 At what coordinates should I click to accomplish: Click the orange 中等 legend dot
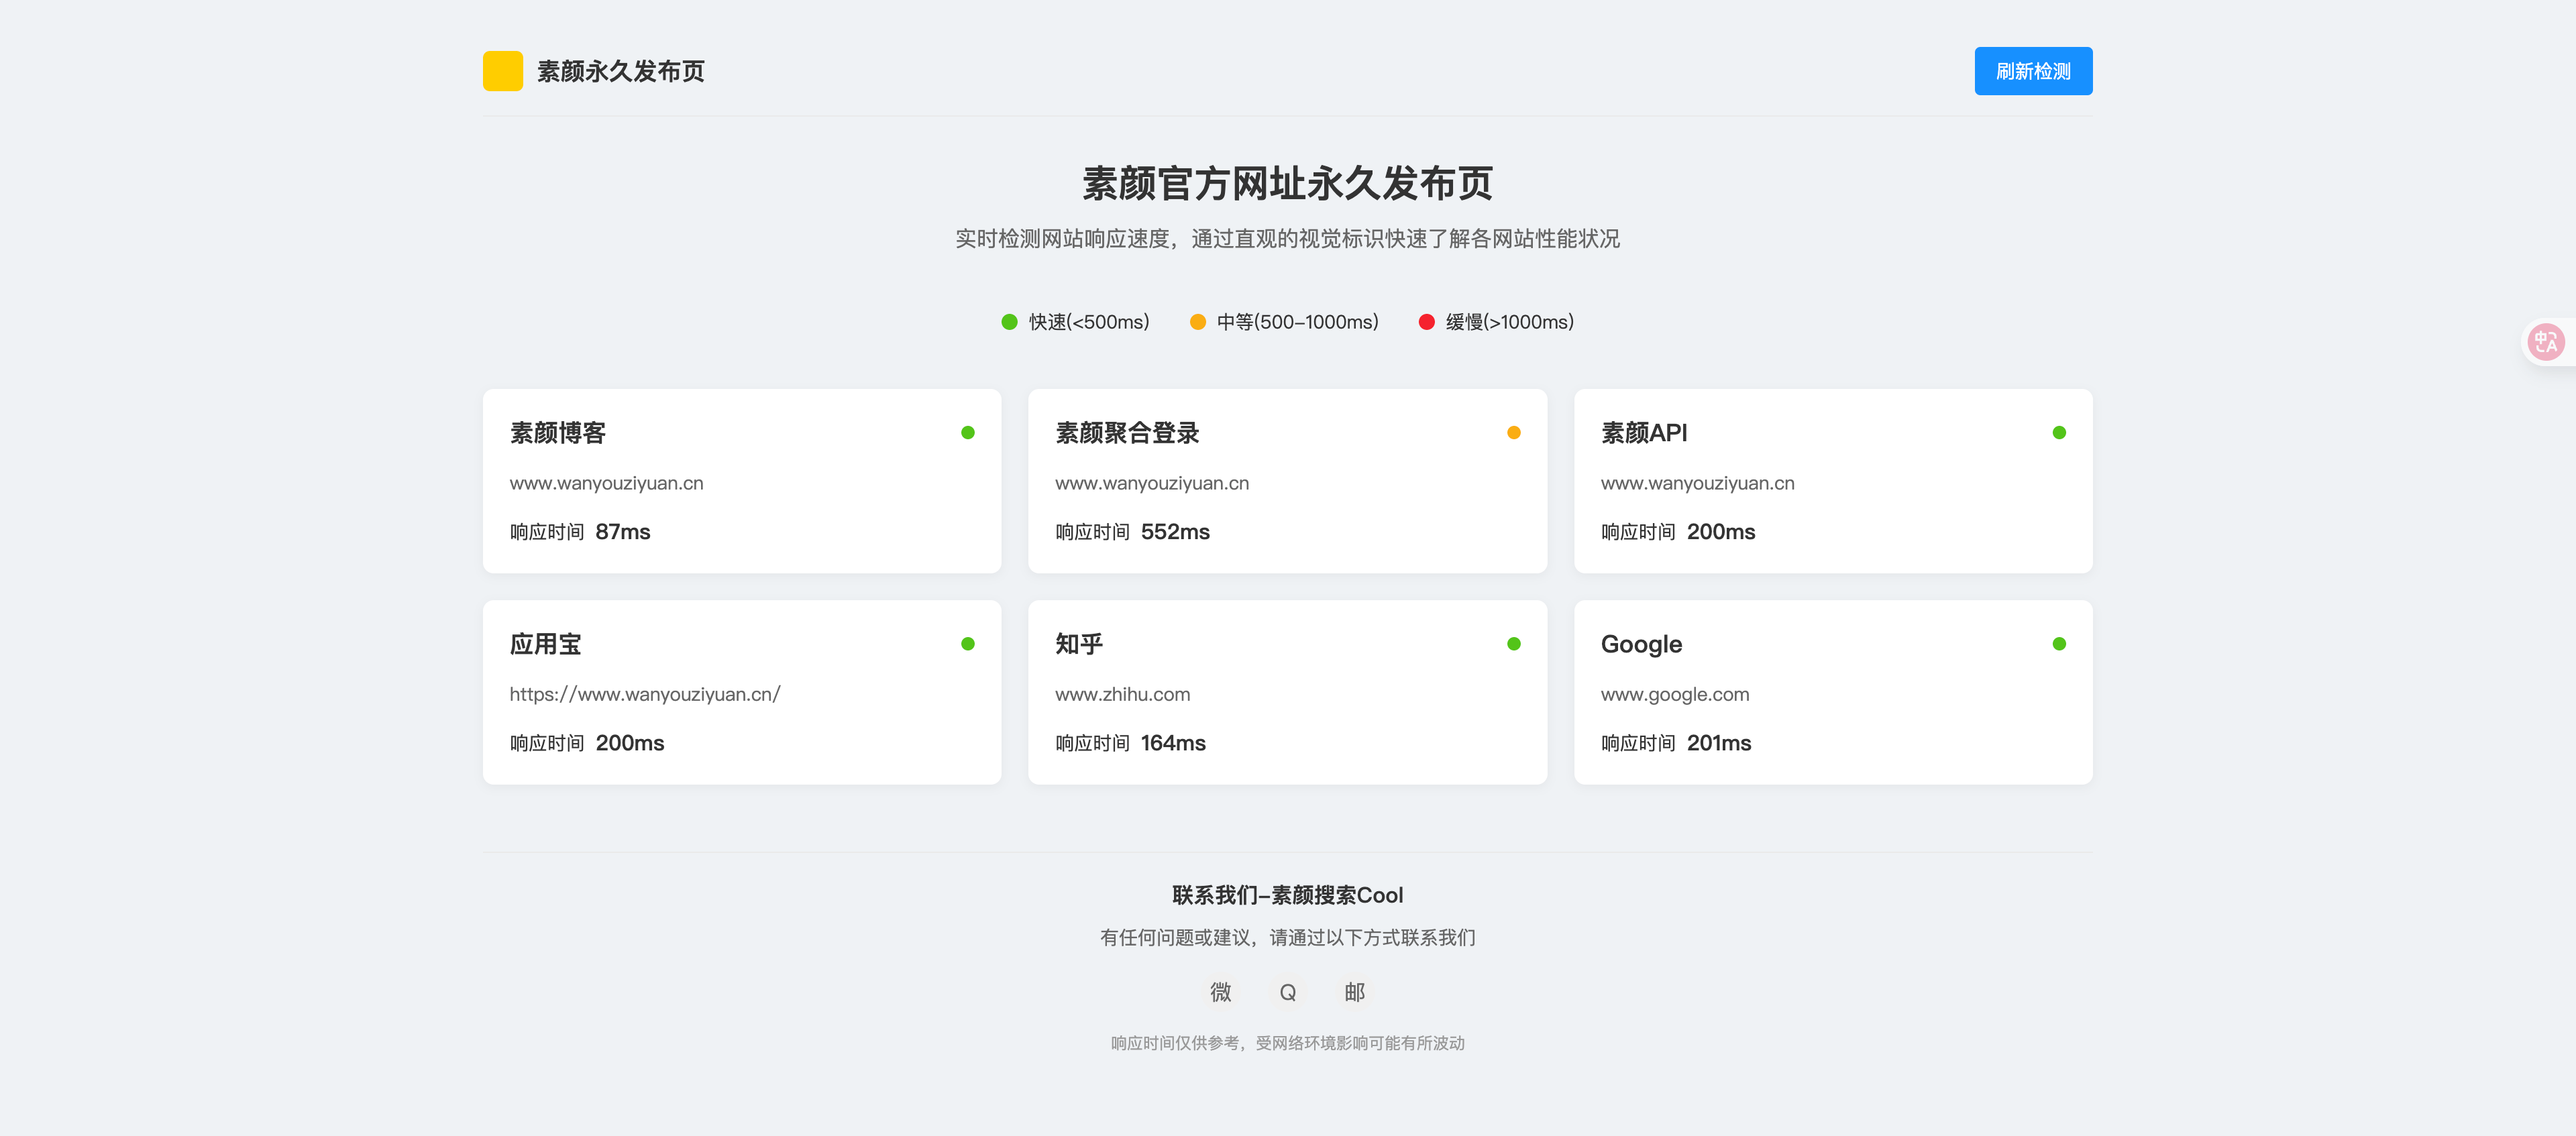[x=1197, y=322]
